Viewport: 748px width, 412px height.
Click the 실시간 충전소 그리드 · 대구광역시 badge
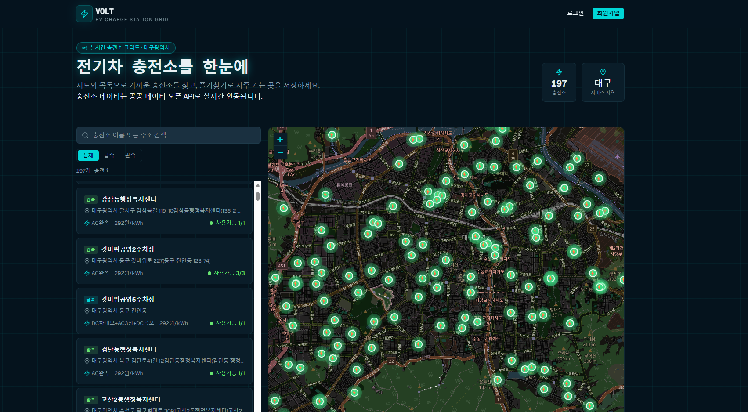pos(126,47)
